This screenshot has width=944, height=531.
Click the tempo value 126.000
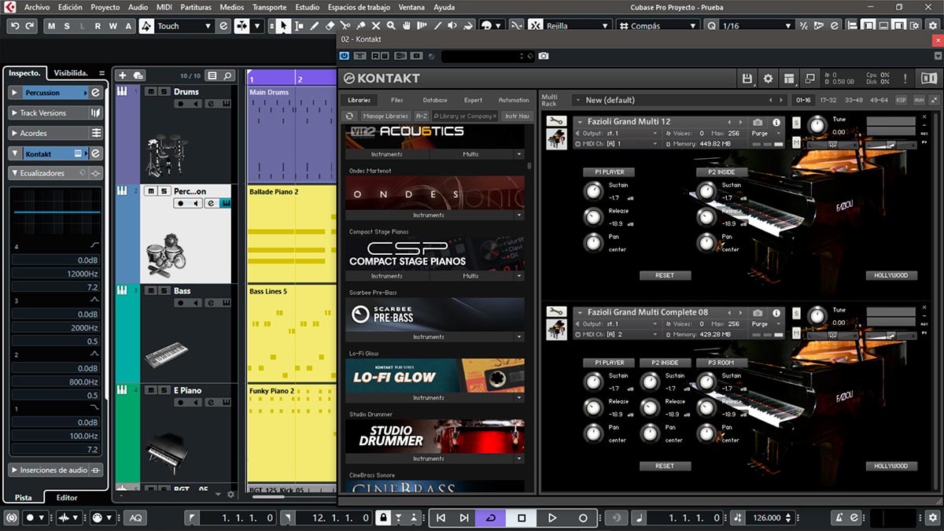click(x=767, y=518)
